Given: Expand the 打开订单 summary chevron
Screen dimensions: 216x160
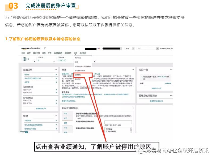Looking at the screenshot, I should 54,61.
